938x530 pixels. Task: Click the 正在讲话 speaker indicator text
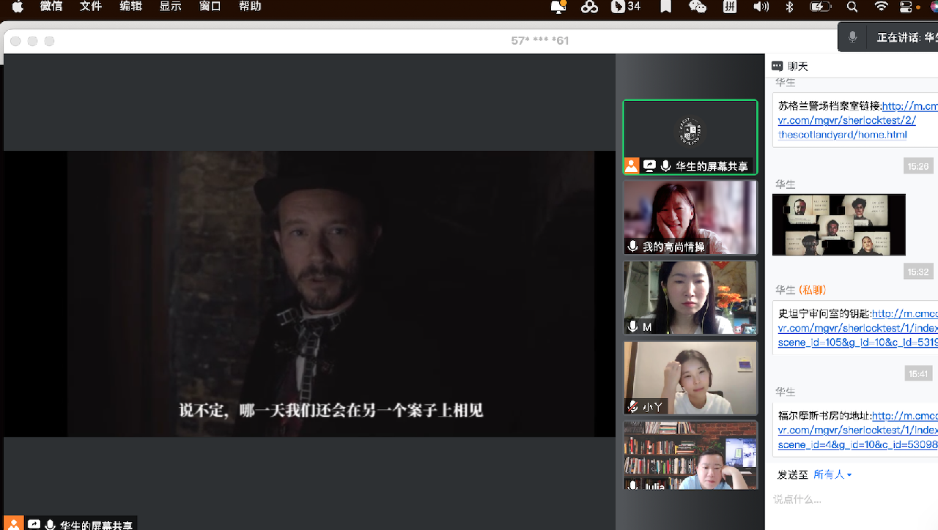(907, 37)
